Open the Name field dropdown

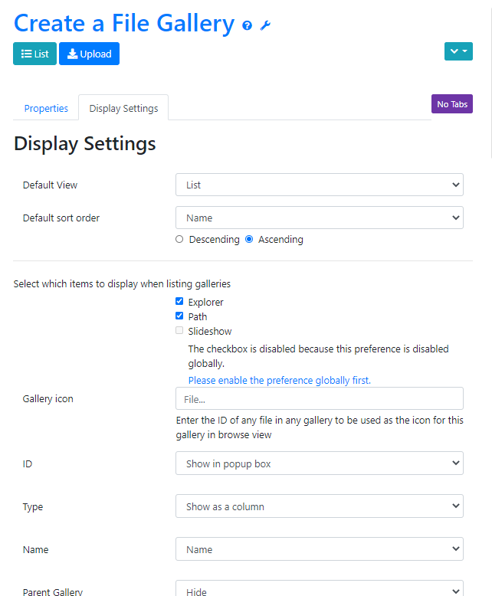coord(319,549)
